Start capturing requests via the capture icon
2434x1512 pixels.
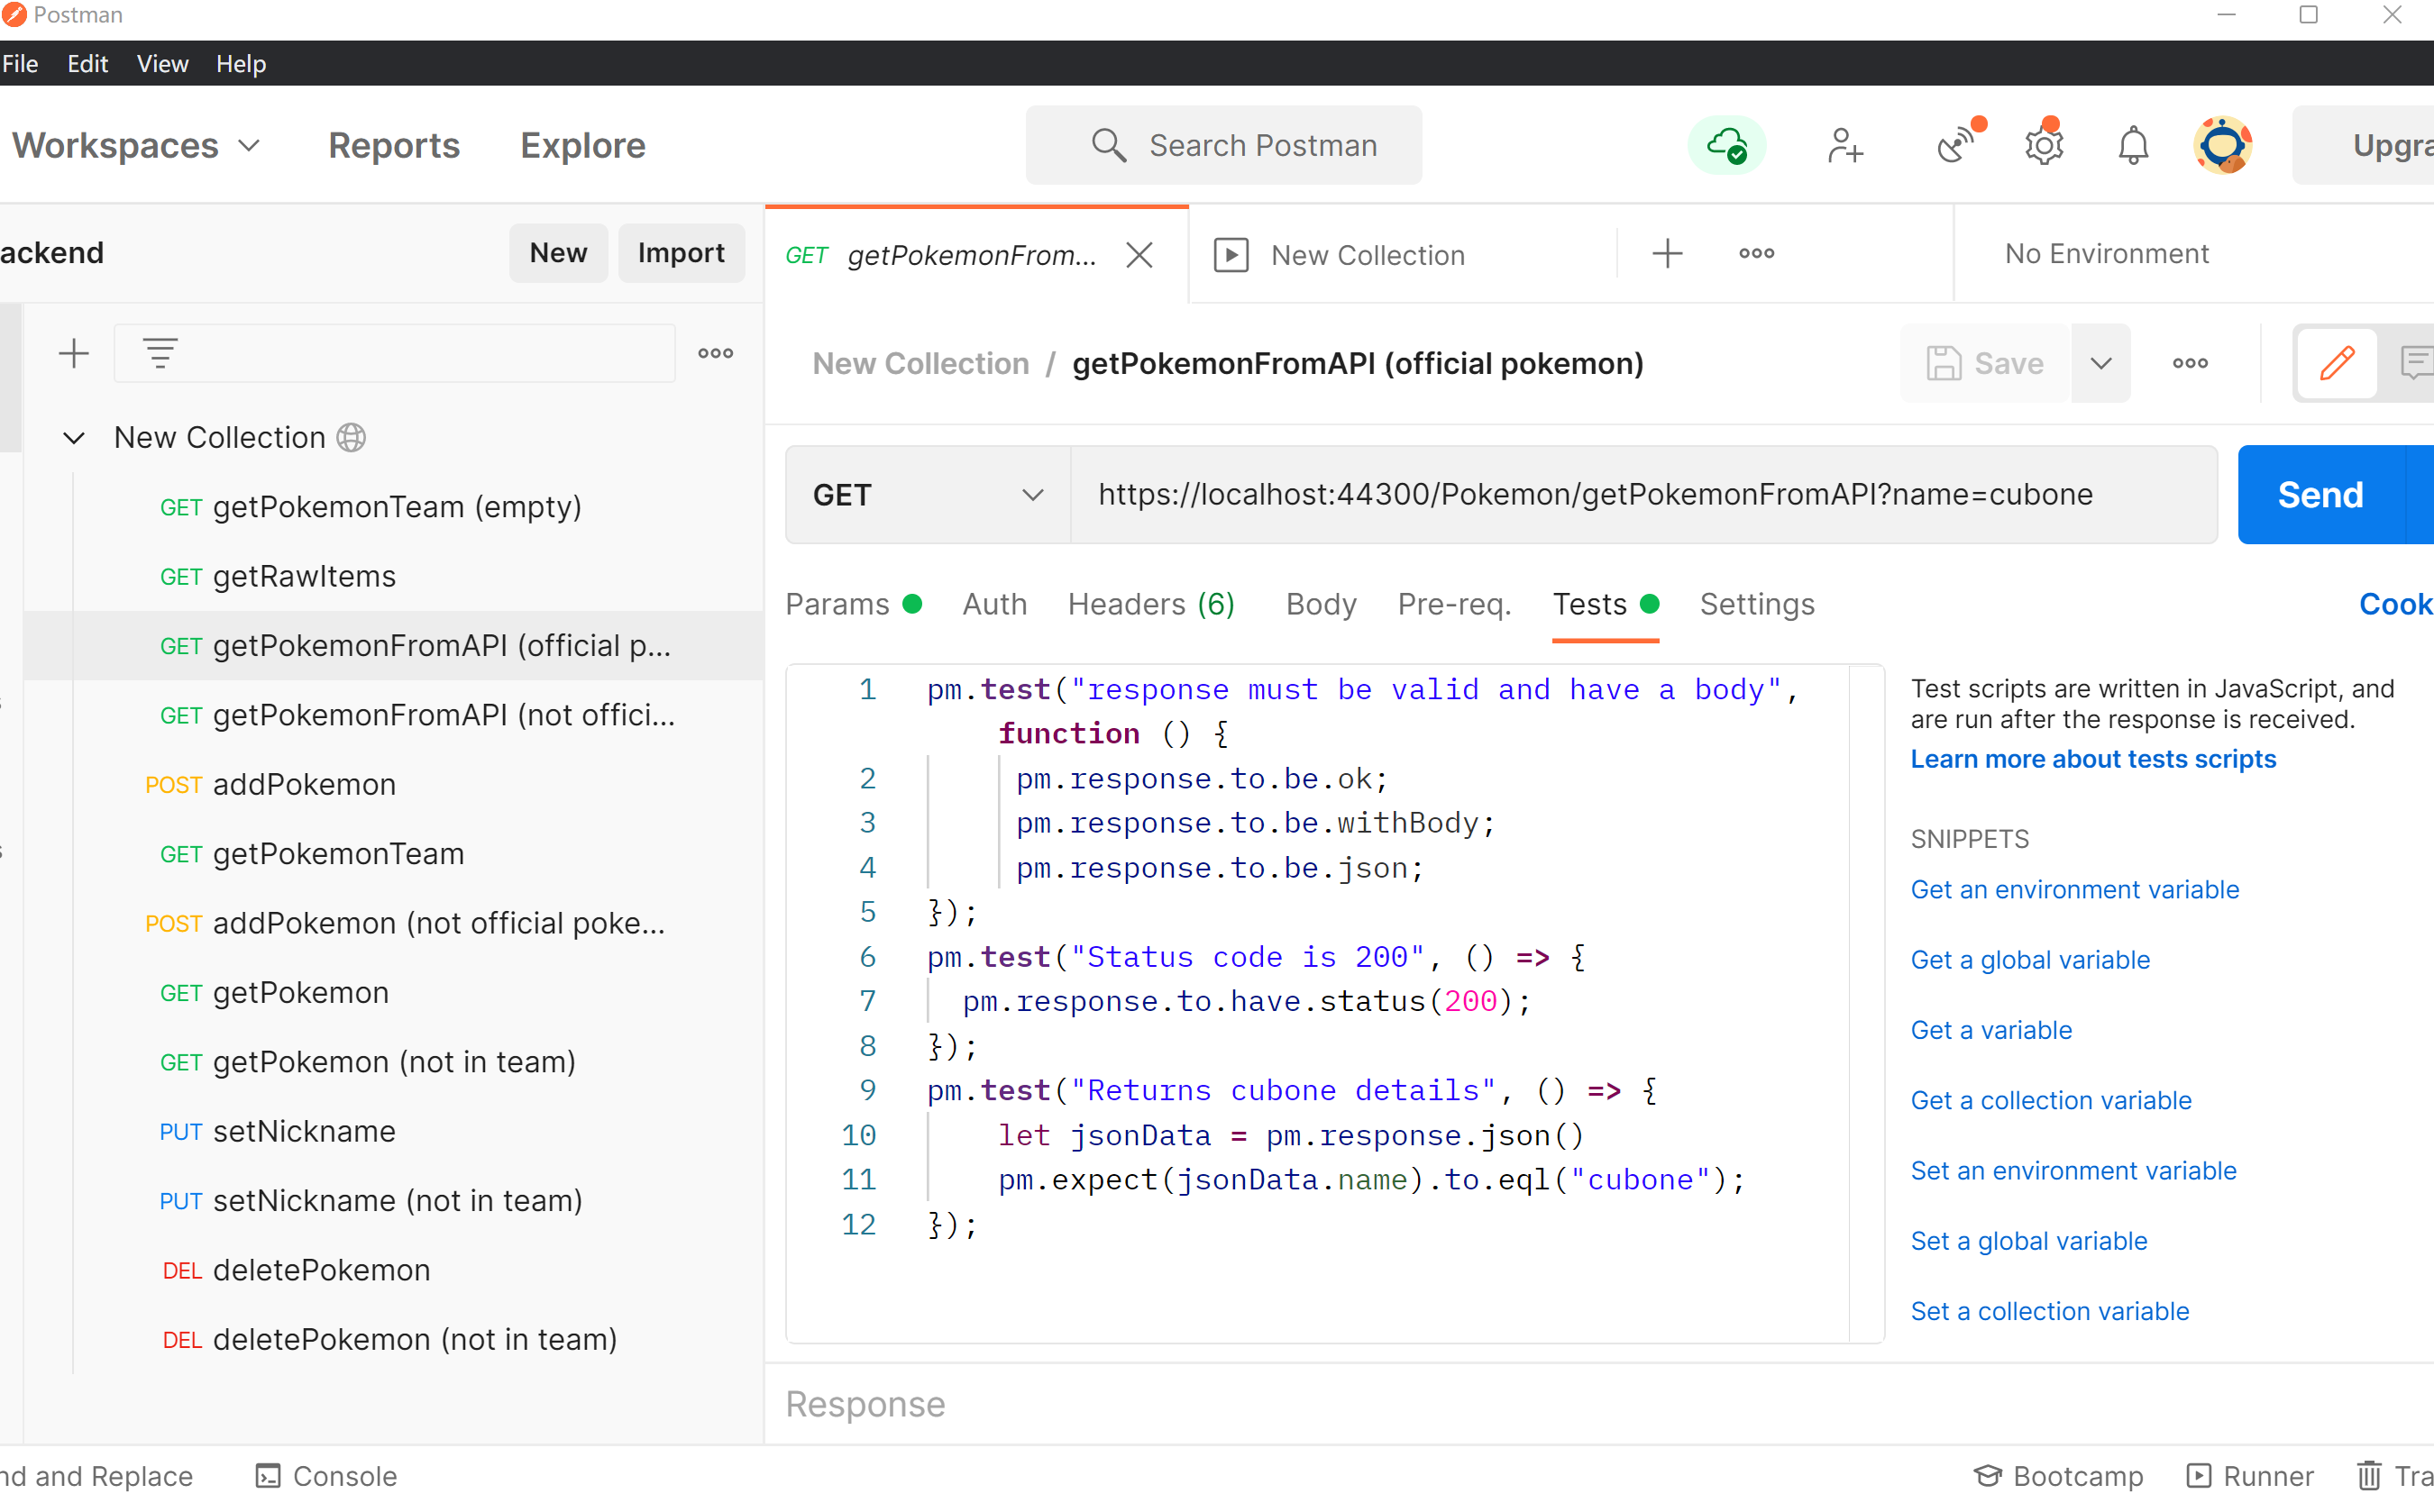[x=1956, y=145]
